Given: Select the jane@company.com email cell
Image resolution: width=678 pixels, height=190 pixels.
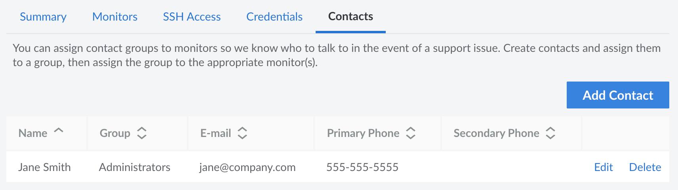Looking at the screenshot, I should 248,167.
